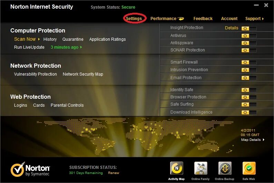Open Network Security Map
274x183 pixels.
[83, 74]
